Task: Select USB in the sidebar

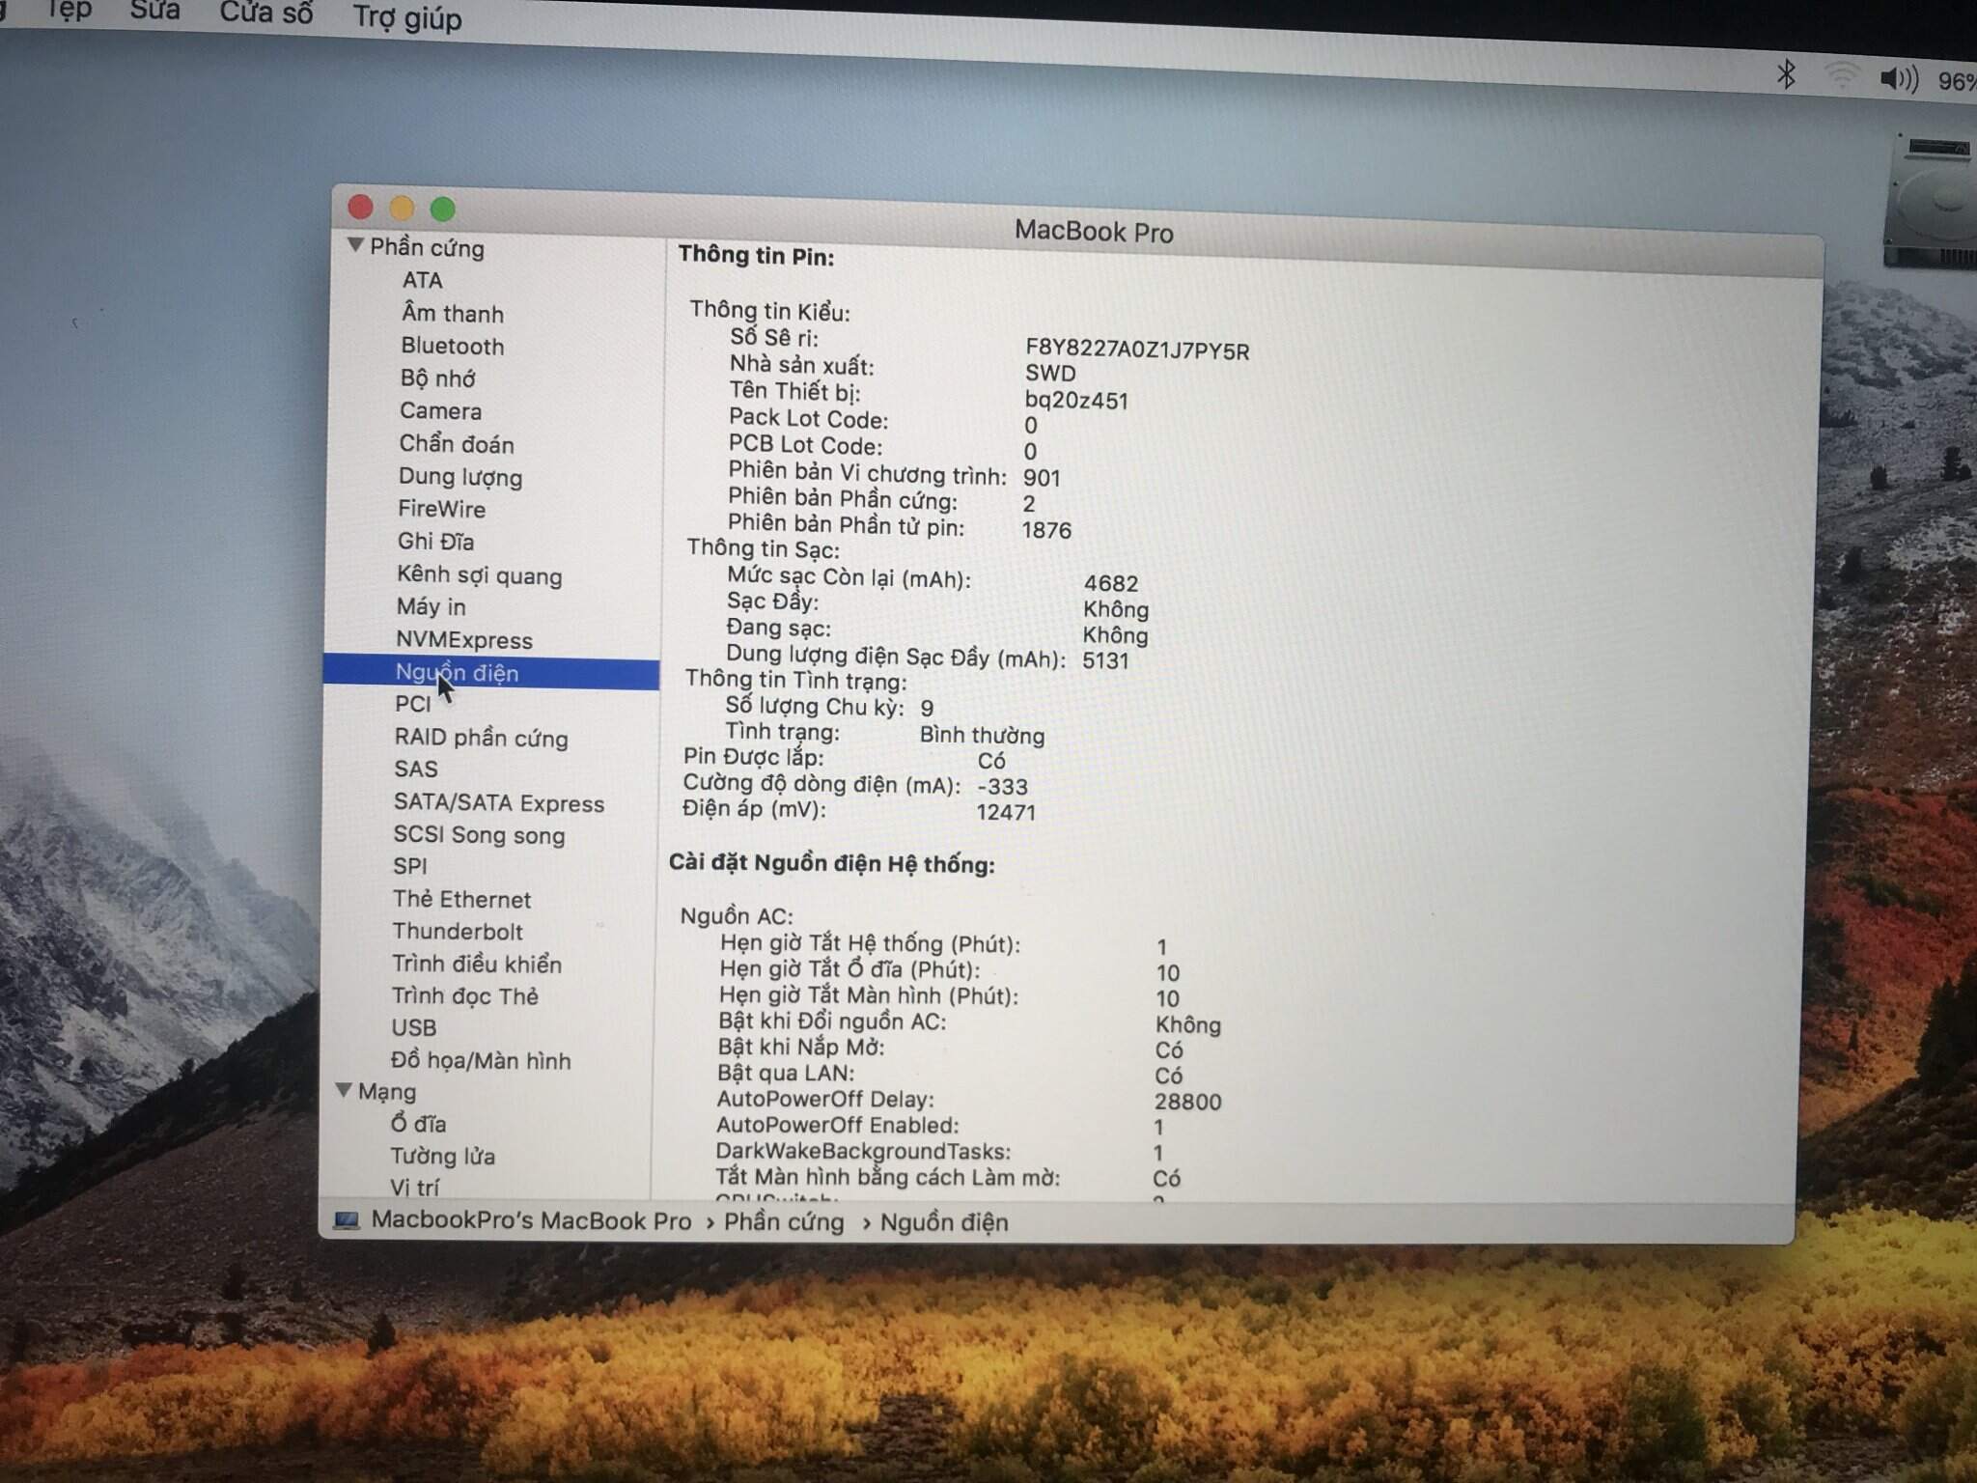Action: (x=413, y=1027)
